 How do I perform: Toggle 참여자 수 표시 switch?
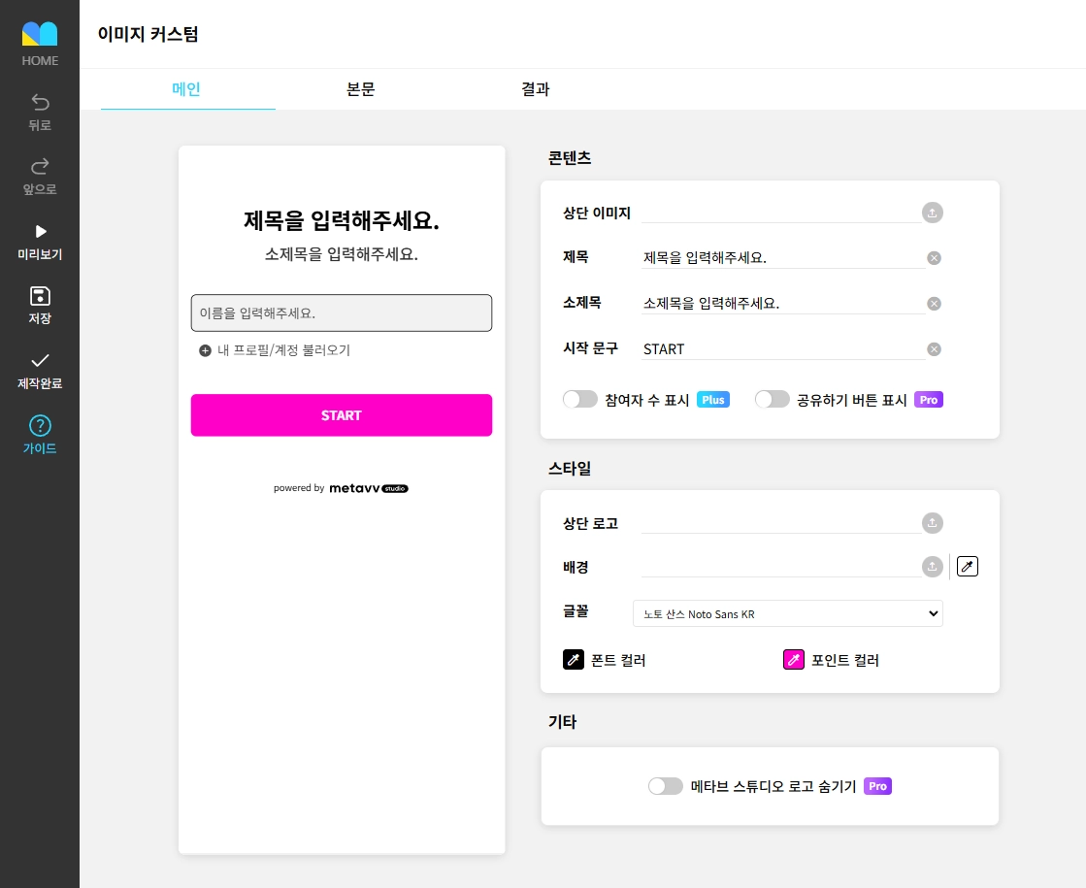point(579,400)
